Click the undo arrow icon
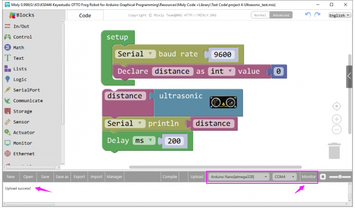 [307, 15]
